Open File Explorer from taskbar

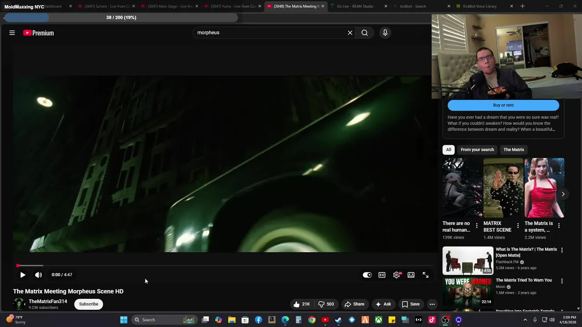click(x=232, y=320)
